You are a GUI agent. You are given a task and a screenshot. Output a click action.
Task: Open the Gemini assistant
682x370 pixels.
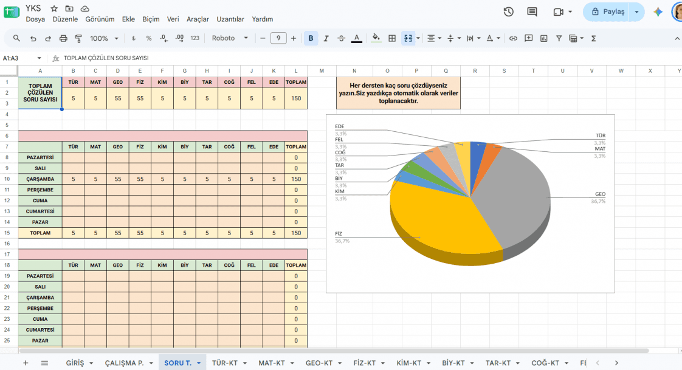tap(658, 12)
